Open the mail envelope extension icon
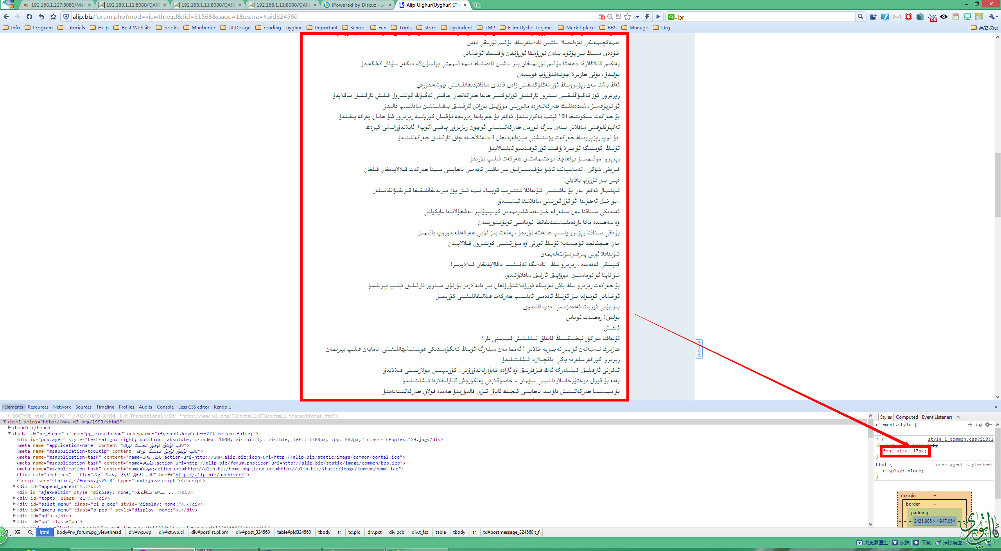Screen dimensions: 1001x551 897,17
